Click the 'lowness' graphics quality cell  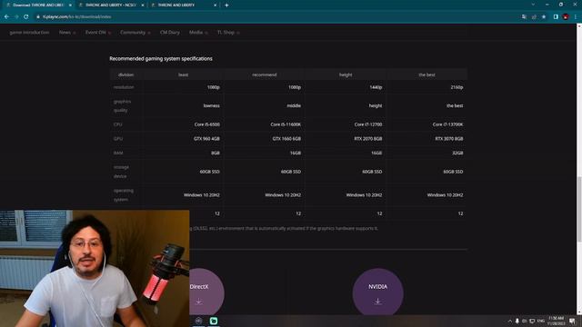pyautogui.click(x=212, y=105)
